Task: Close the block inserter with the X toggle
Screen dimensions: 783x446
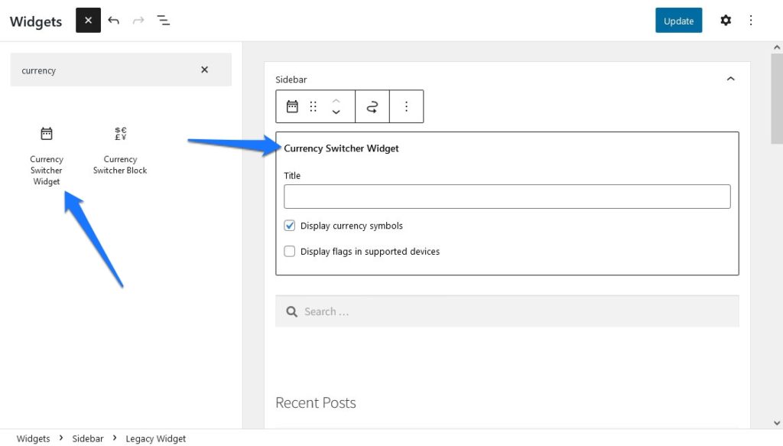Action: click(x=89, y=21)
